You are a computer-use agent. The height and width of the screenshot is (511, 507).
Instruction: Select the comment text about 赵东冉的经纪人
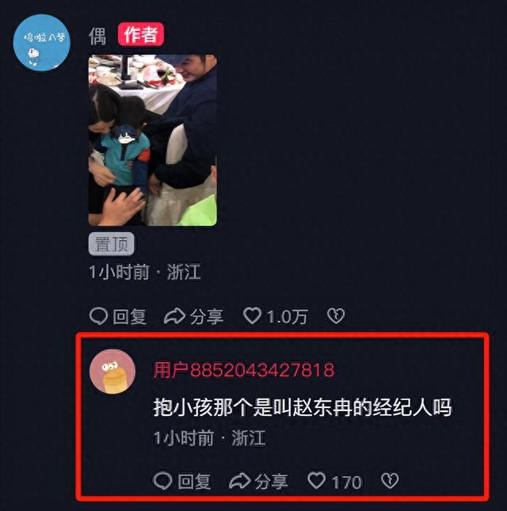[303, 407]
